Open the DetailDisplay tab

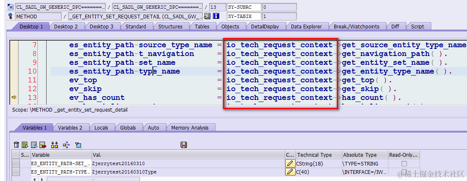[265, 26]
